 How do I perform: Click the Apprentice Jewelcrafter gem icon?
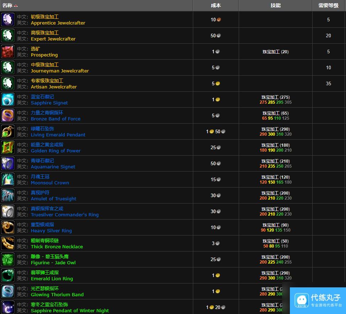pyautogui.click(x=8, y=20)
